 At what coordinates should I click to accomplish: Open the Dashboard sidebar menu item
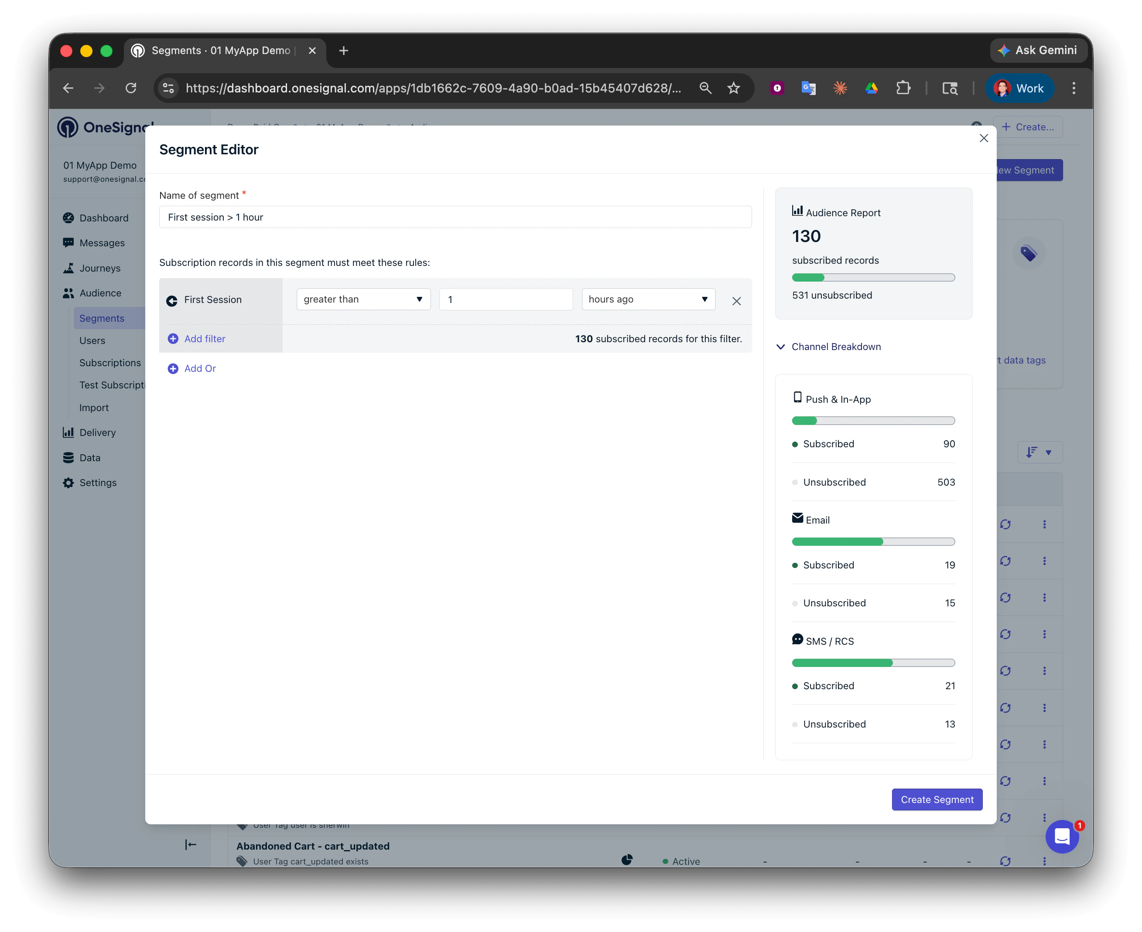click(x=104, y=218)
